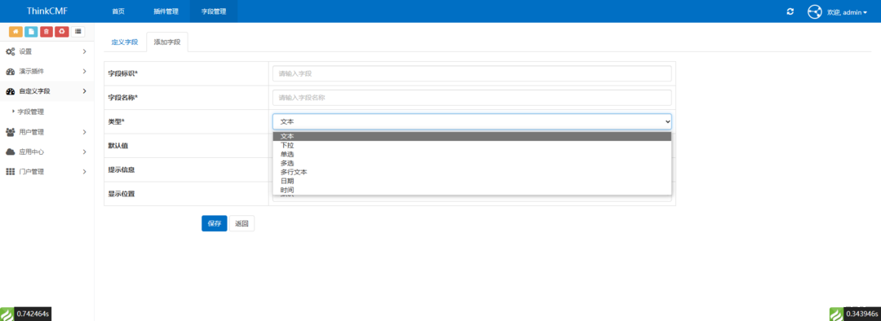Click the 0.742464s debug timer text

click(x=33, y=314)
